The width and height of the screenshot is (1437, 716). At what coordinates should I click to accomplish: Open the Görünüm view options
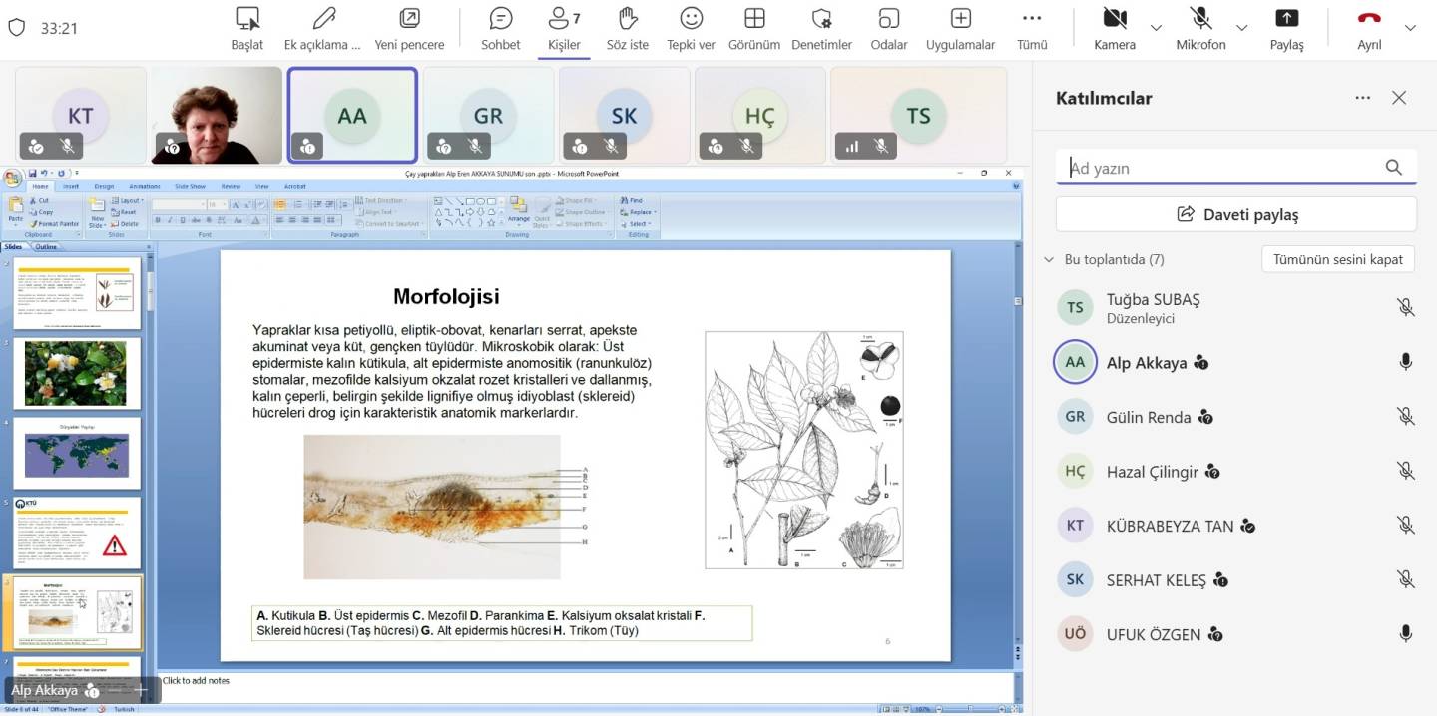pyautogui.click(x=754, y=28)
